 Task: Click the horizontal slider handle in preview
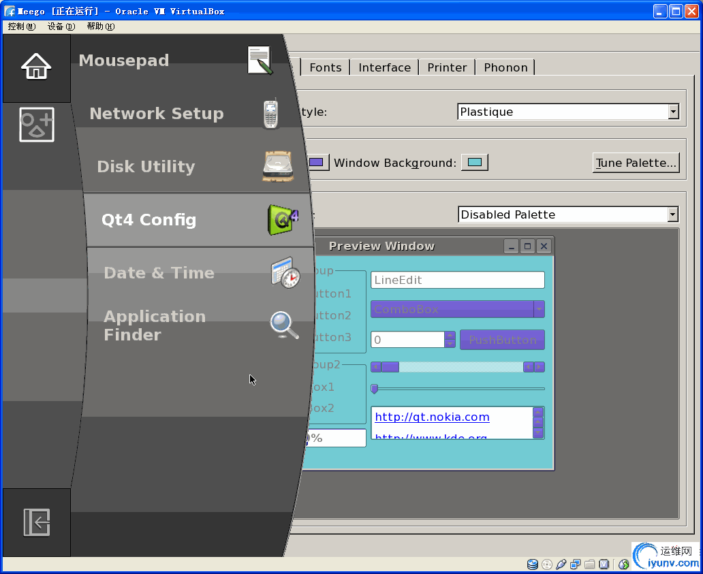coord(375,389)
